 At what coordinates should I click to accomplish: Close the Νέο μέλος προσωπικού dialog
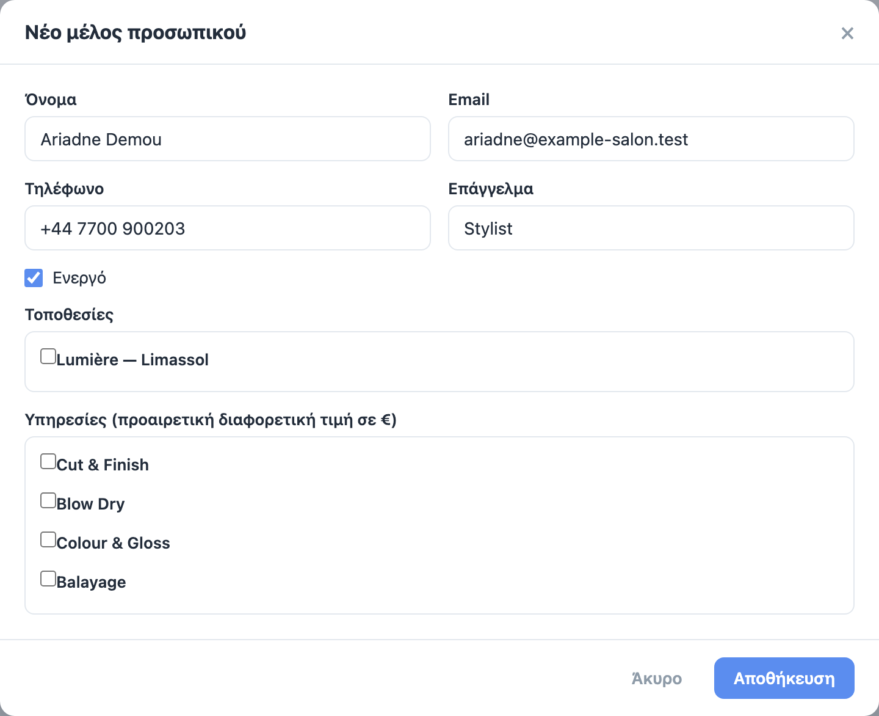pyautogui.click(x=847, y=33)
